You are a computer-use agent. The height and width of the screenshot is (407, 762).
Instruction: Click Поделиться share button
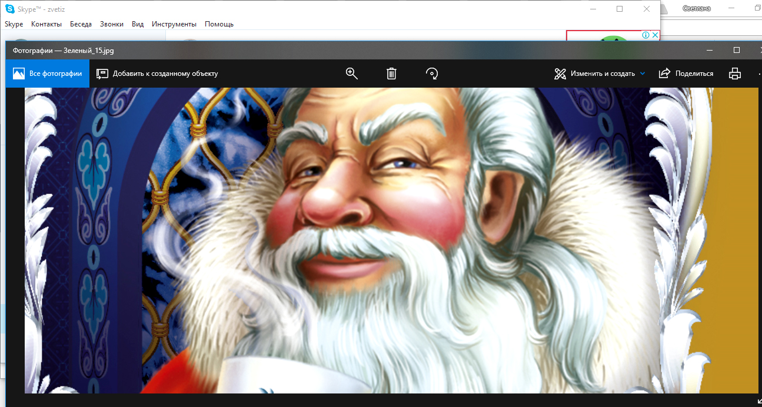click(686, 74)
